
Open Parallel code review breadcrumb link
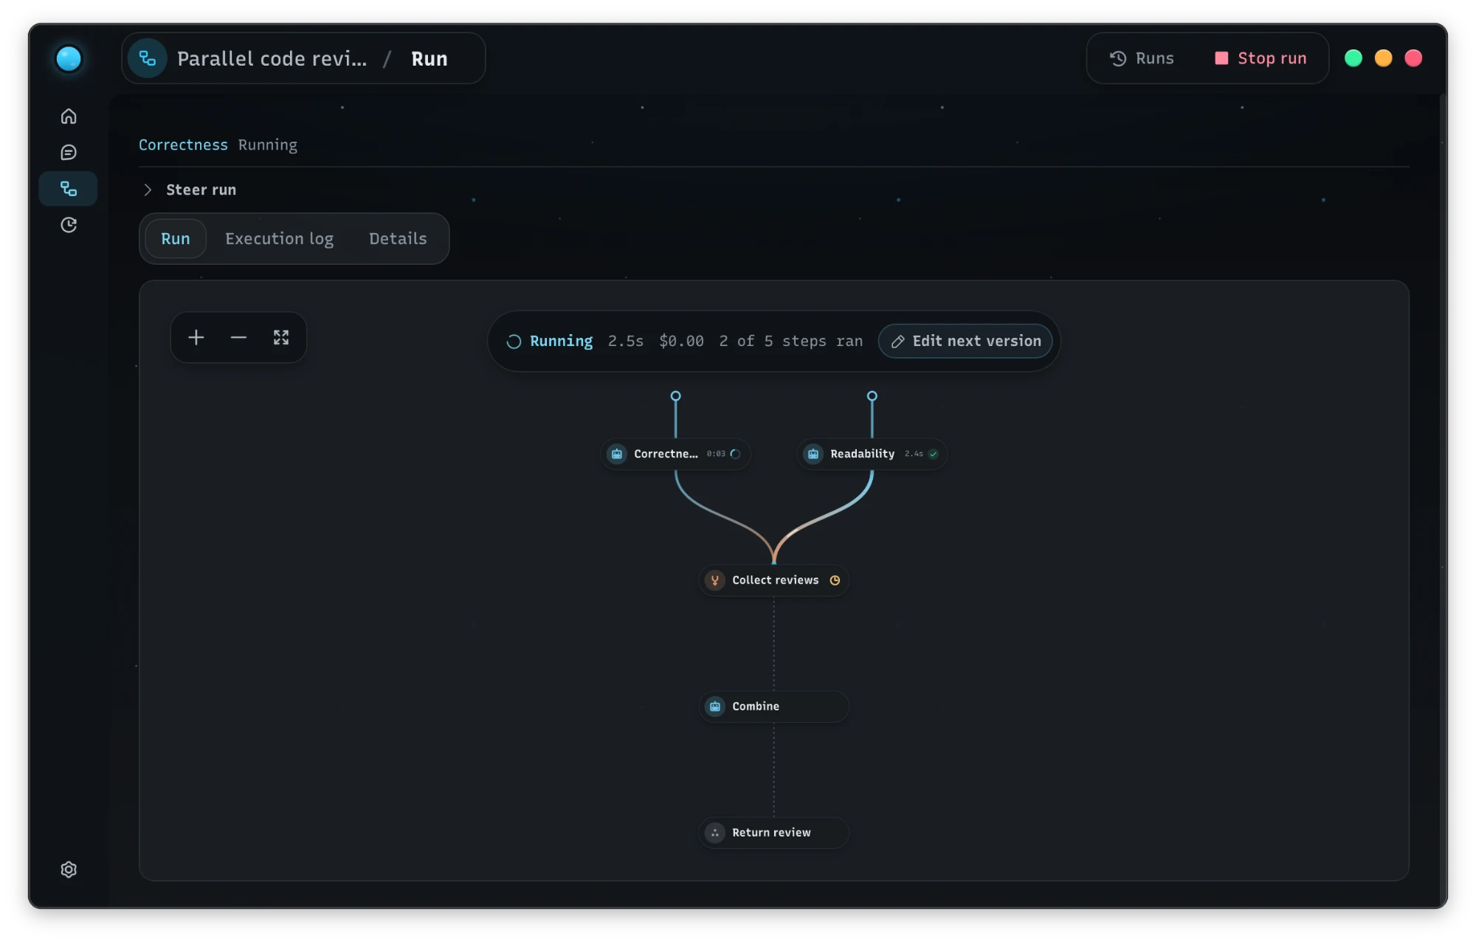(272, 59)
